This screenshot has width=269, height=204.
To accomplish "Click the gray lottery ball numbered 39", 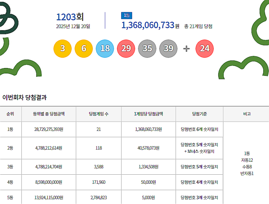I will pyautogui.click(x=168, y=48).
